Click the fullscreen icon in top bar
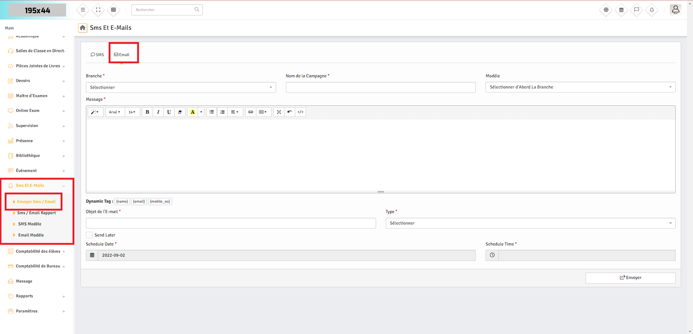 pos(98,10)
